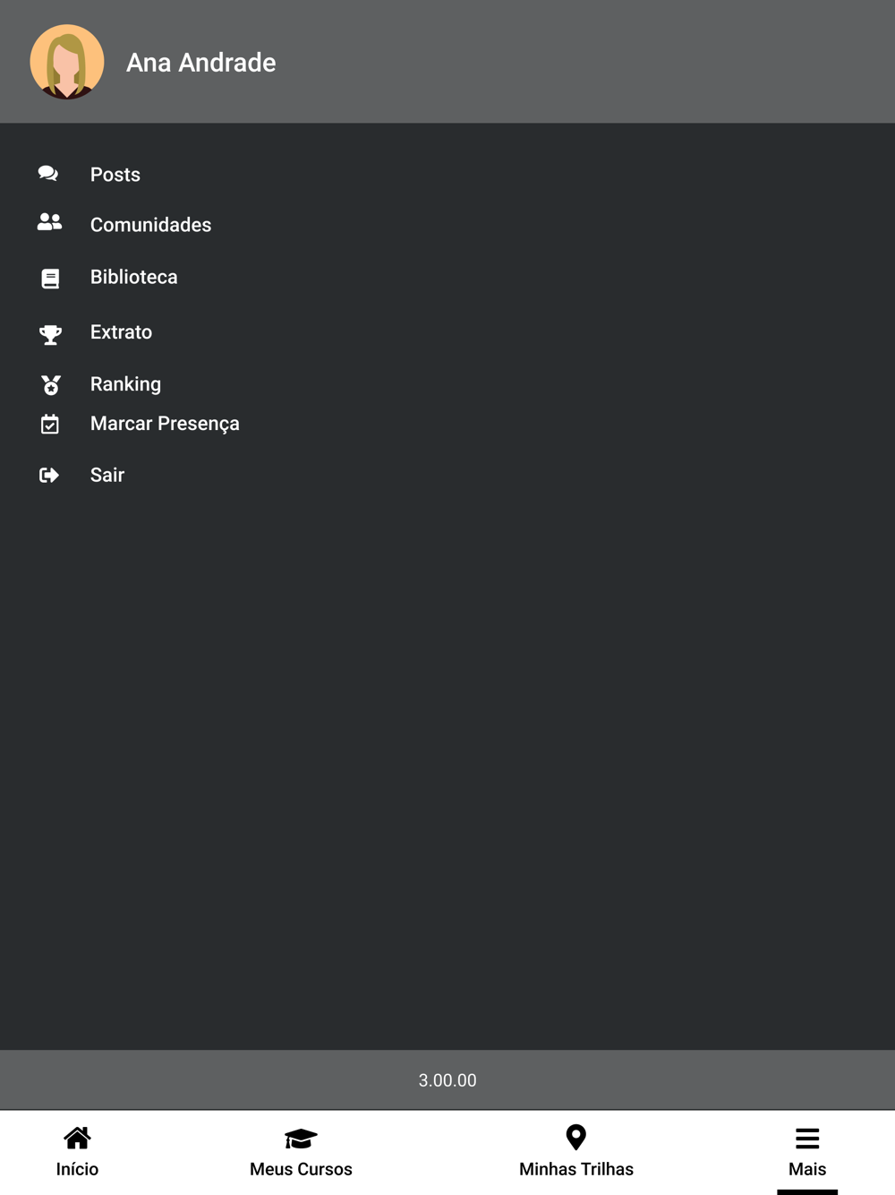Image resolution: width=895 pixels, height=1195 pixels.
Task: Click the Ana Andrade user name
Action: [201, 63]
